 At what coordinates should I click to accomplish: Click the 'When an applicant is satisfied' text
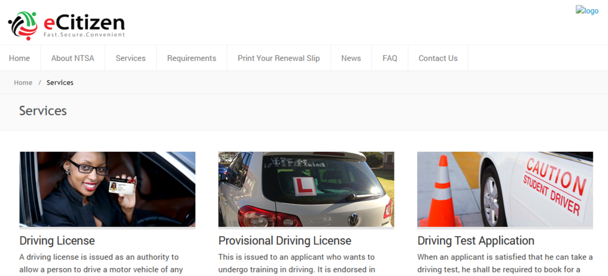tap(505, 263)
